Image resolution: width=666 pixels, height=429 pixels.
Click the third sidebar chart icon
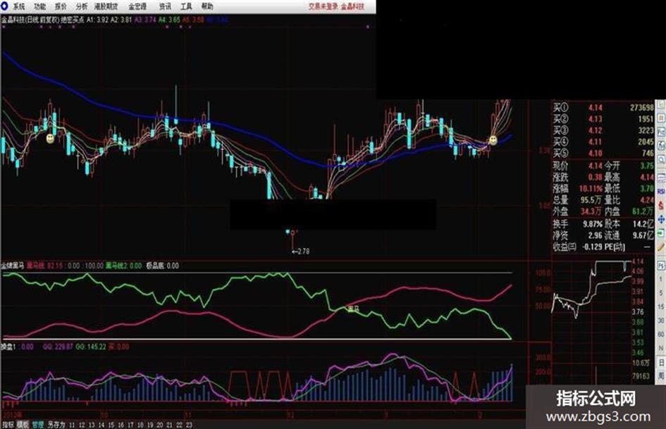[661, 132]
